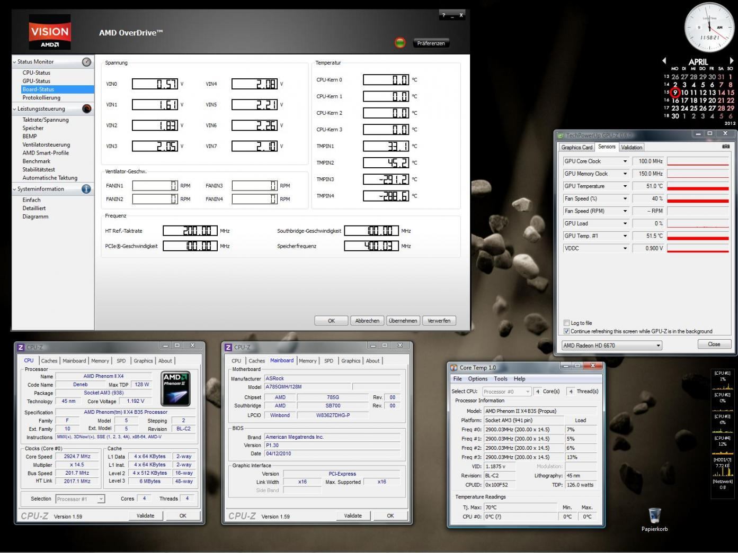The width and height of the screenshot is (738, 553).
Task: Click the Core Temp window title icon
Action: pyautogui.click(x=454, y=367)
